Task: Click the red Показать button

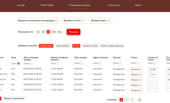Action: [x=73, y=32]
